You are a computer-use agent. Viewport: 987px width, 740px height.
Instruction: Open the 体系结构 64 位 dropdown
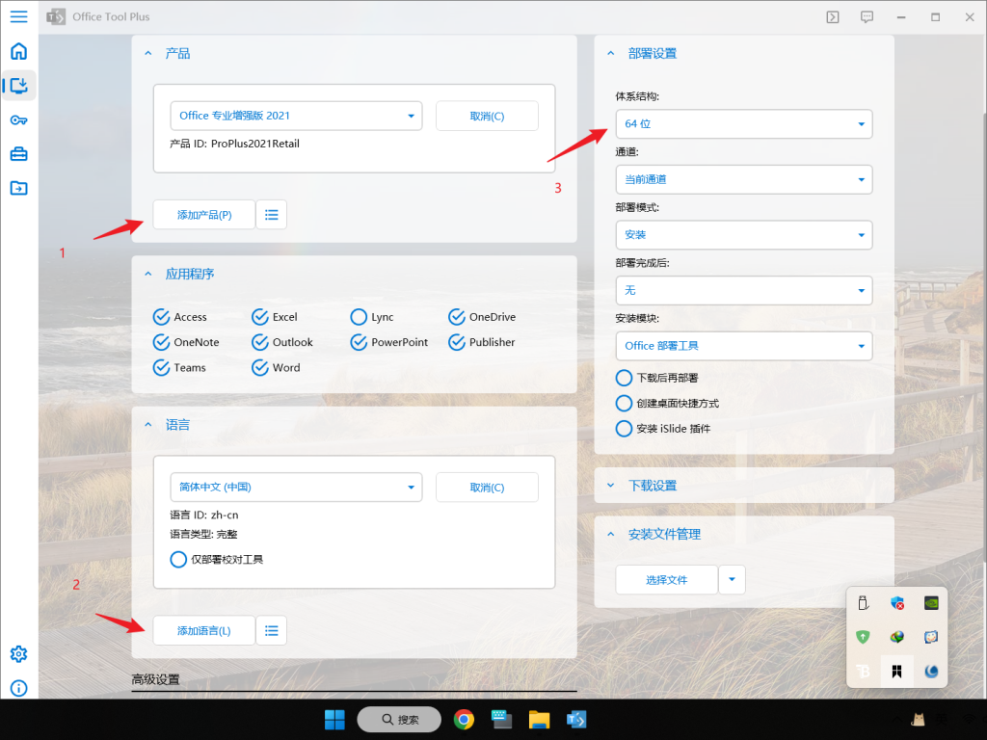[x=744, y=124]
